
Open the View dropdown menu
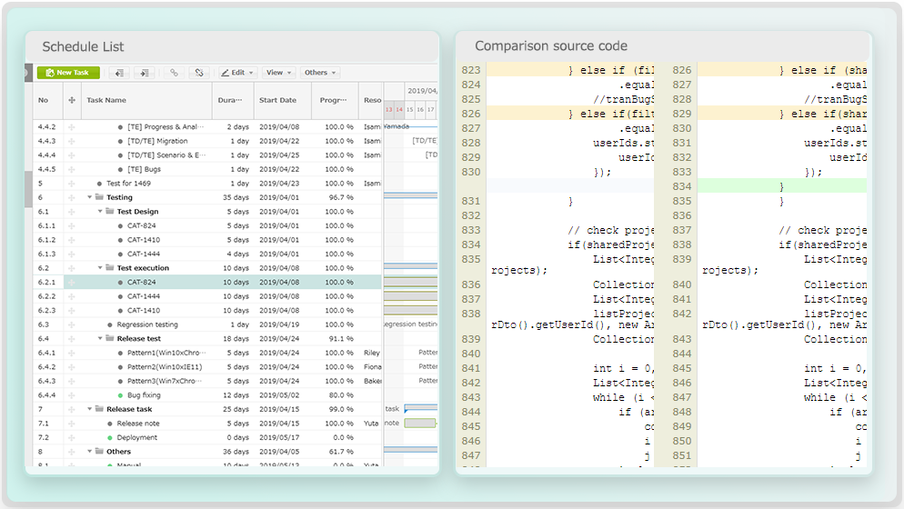(278, 73)
